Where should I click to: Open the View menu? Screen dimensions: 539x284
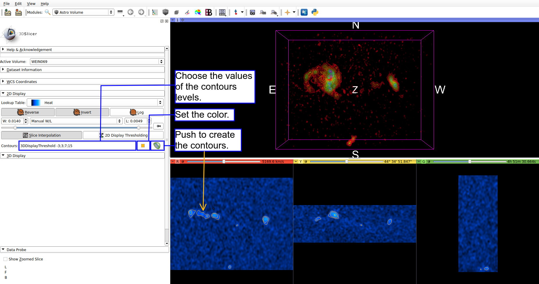click(x=31, y=3)
